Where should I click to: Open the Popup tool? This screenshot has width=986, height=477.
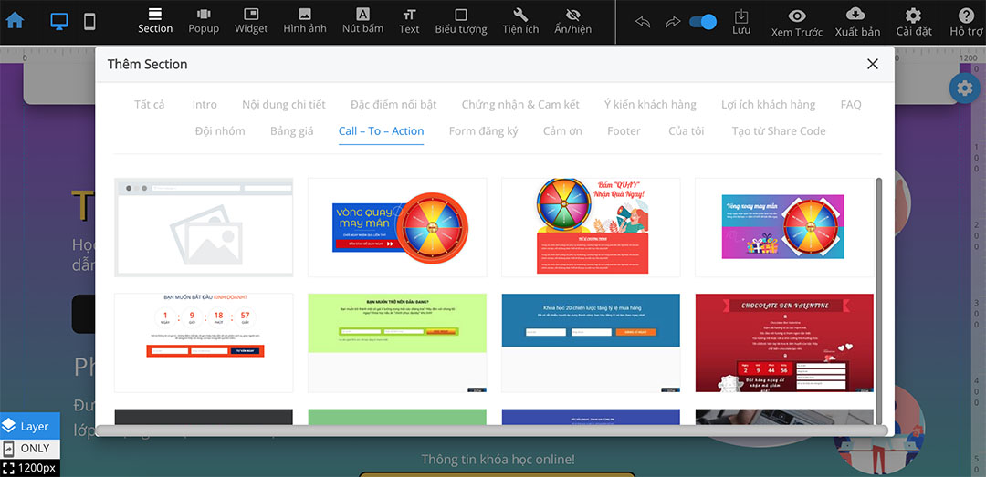204,21
